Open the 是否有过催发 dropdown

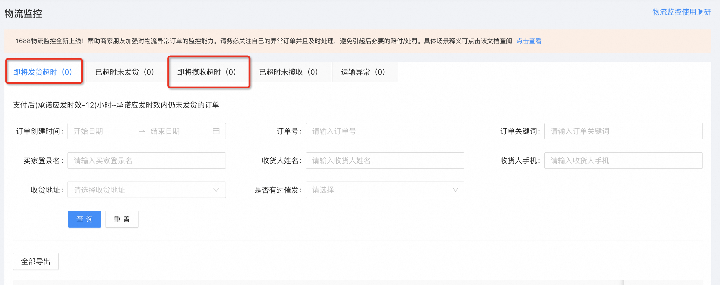click(x=385, y=190)
